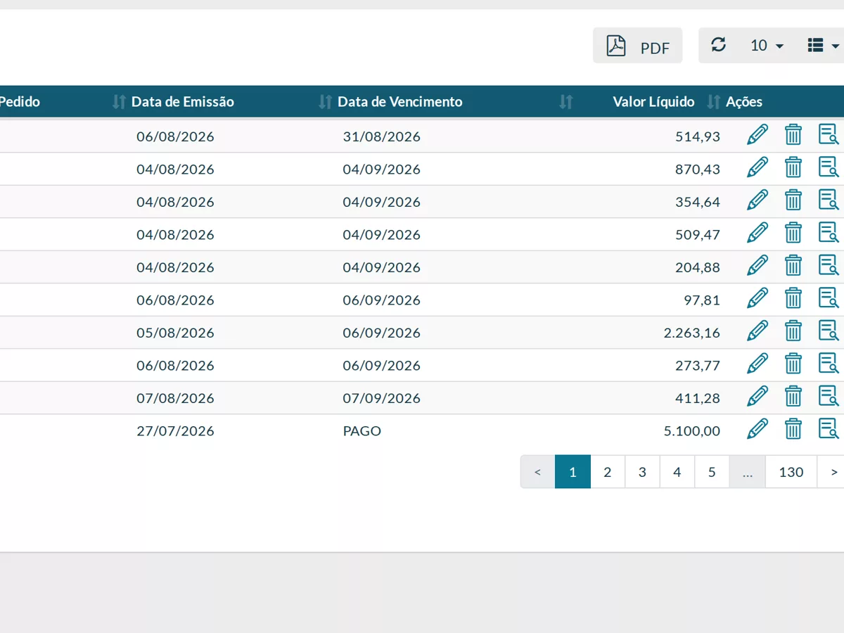This screenshot has height=633, width=844.
Task: Refresh the table data
Action: [x=718, y=46]
